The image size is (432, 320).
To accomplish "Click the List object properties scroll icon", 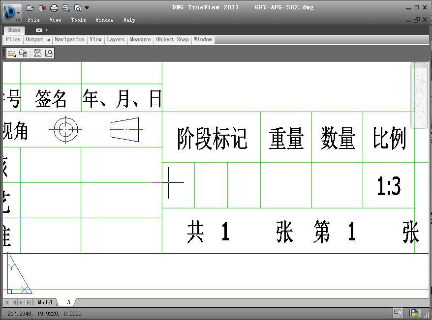I will (x=37, y=54).
